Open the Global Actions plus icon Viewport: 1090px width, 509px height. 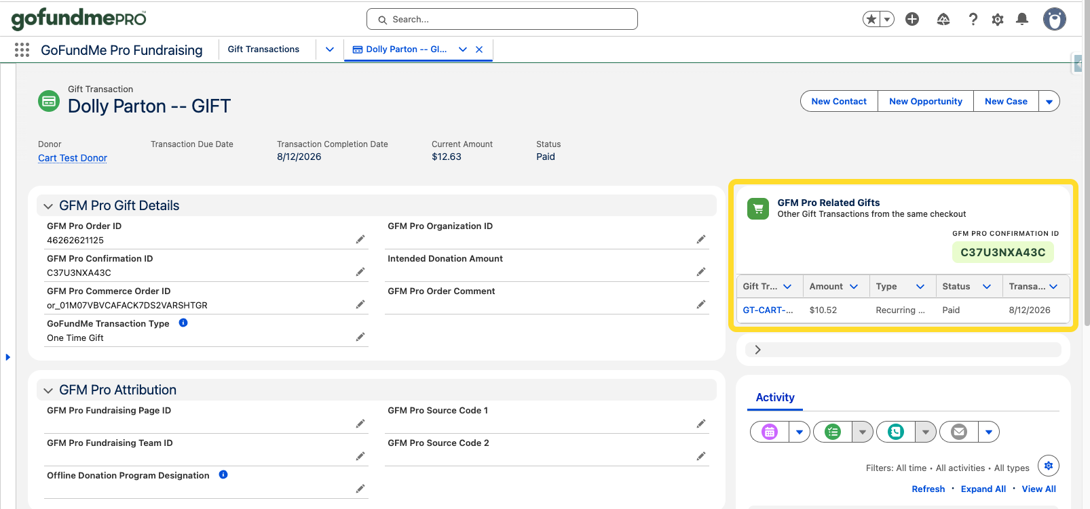point(912,19)
